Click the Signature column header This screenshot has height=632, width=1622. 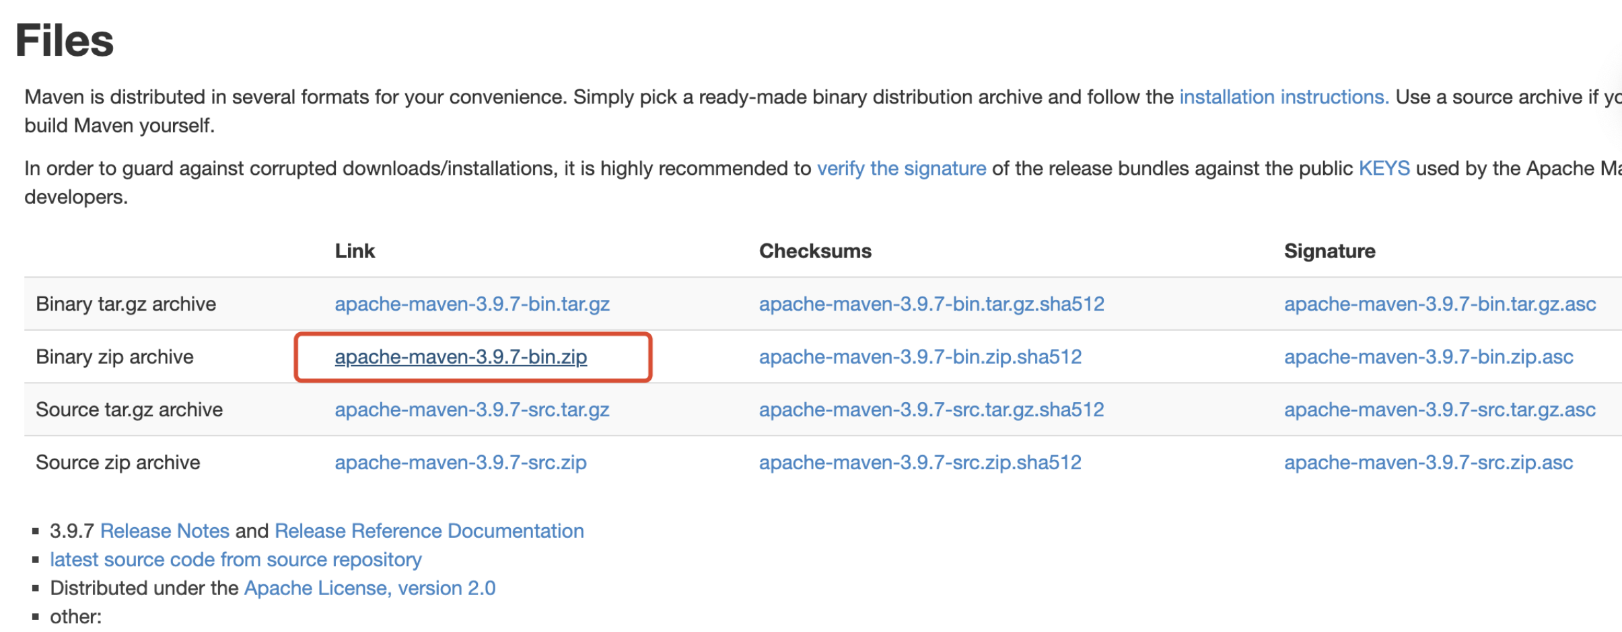[1330, 251]
